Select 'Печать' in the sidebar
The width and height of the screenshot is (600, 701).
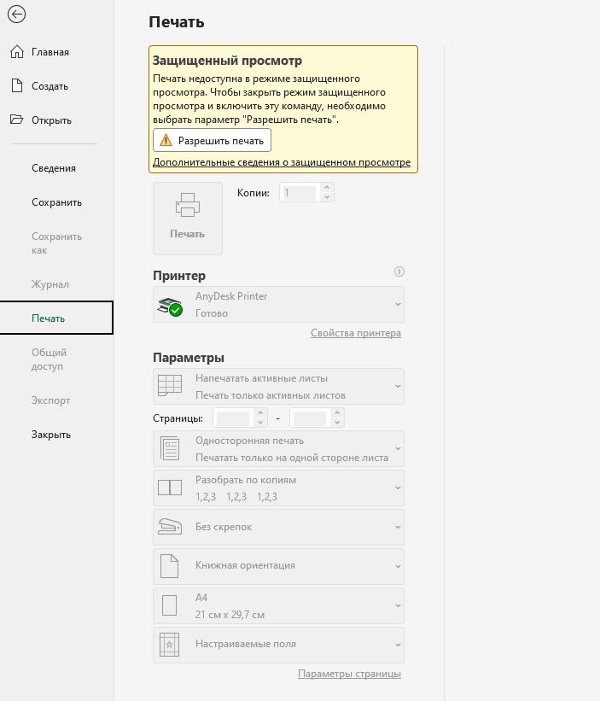click(56, 318)
